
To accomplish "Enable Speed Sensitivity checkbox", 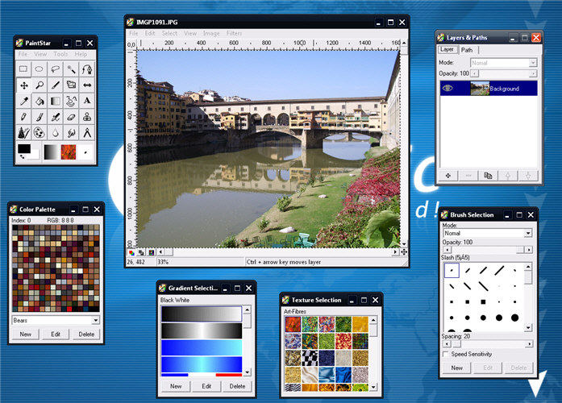I will click(x=446, y=354).
